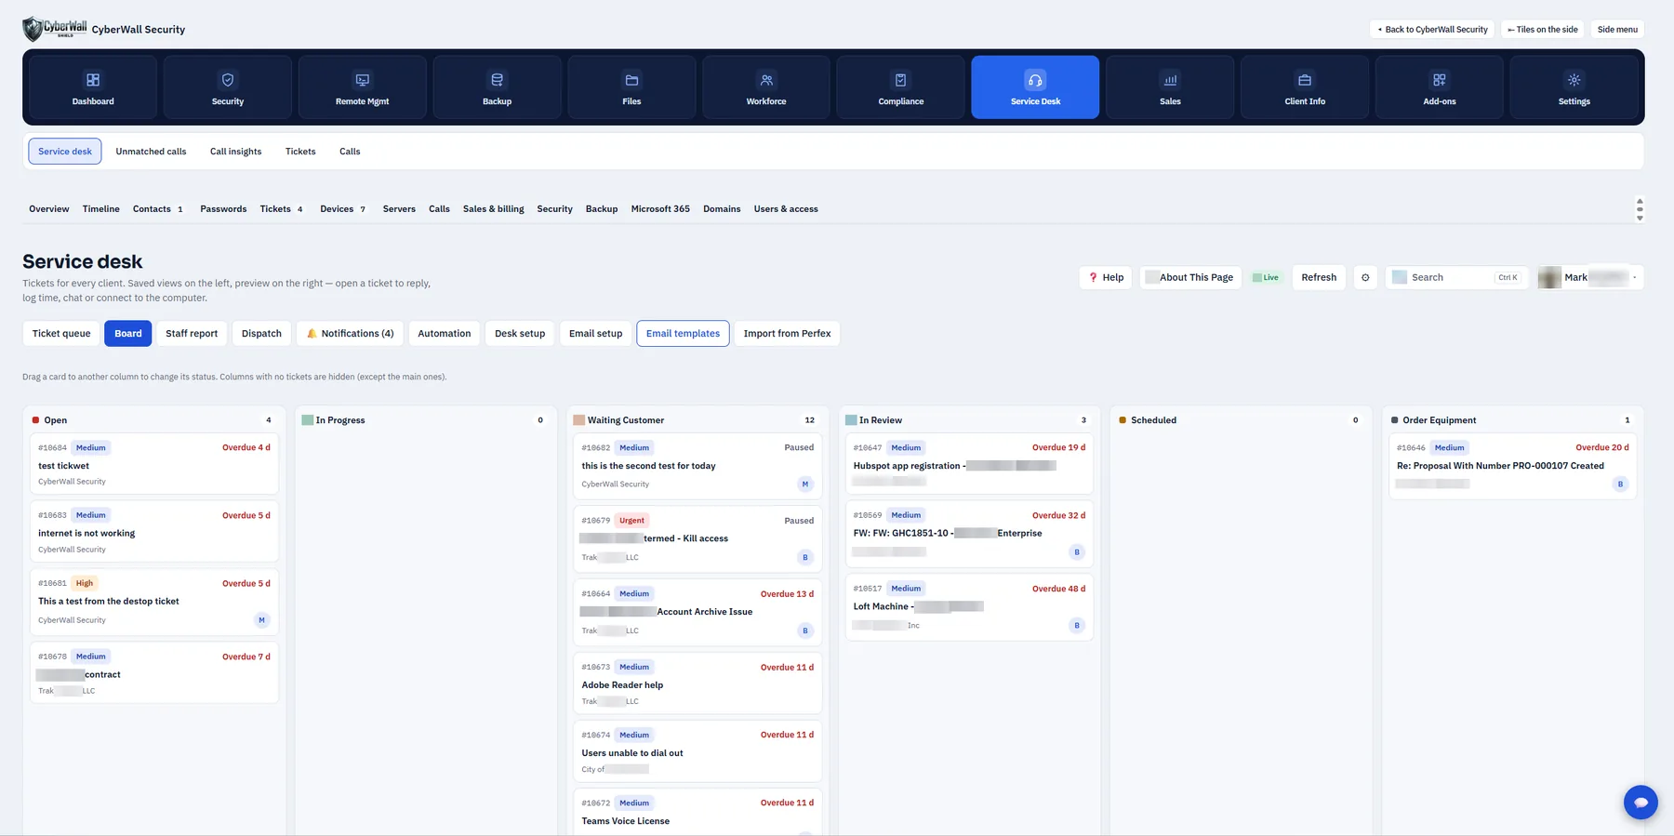Click the Side menu button
1674x836 pixels.
[x=1617, y=30]
